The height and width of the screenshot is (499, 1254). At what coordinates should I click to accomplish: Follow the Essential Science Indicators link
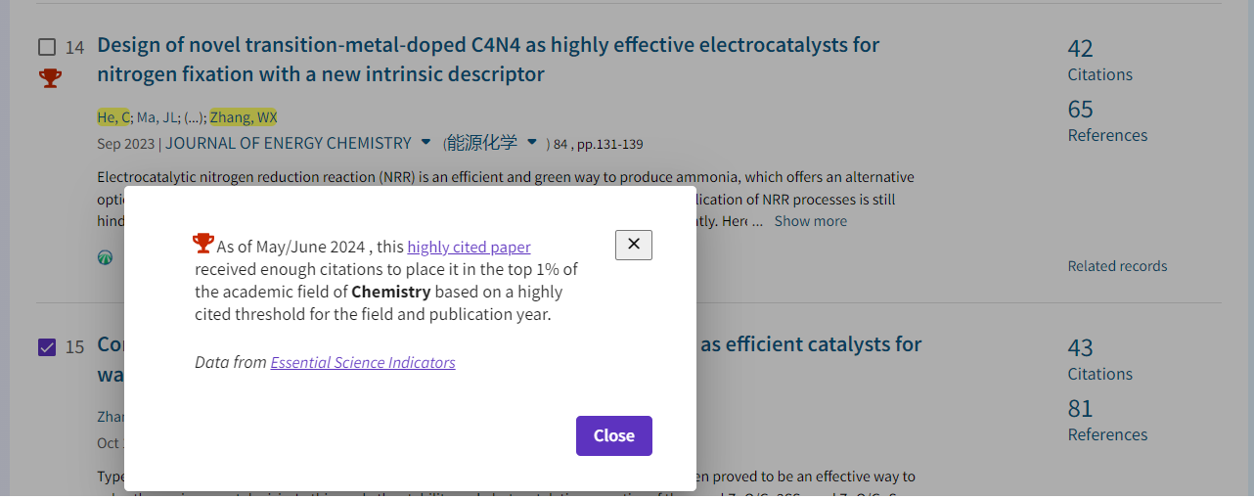click(x=363, y=362)
